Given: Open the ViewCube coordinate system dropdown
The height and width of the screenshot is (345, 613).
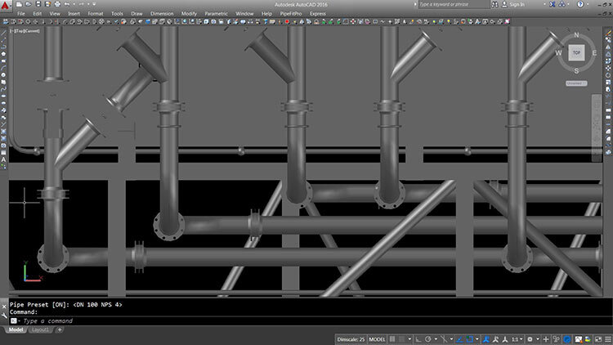Looking at the screenshot, I should click(x=576, y=83).
